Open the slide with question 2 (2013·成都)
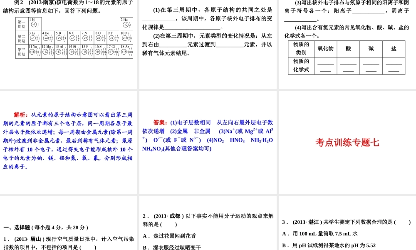Screen dimensions: 416x250 (x=208, y=223)
